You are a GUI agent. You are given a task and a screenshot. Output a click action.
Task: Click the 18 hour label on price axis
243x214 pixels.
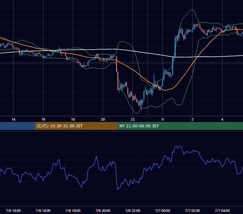pos(73,119)
